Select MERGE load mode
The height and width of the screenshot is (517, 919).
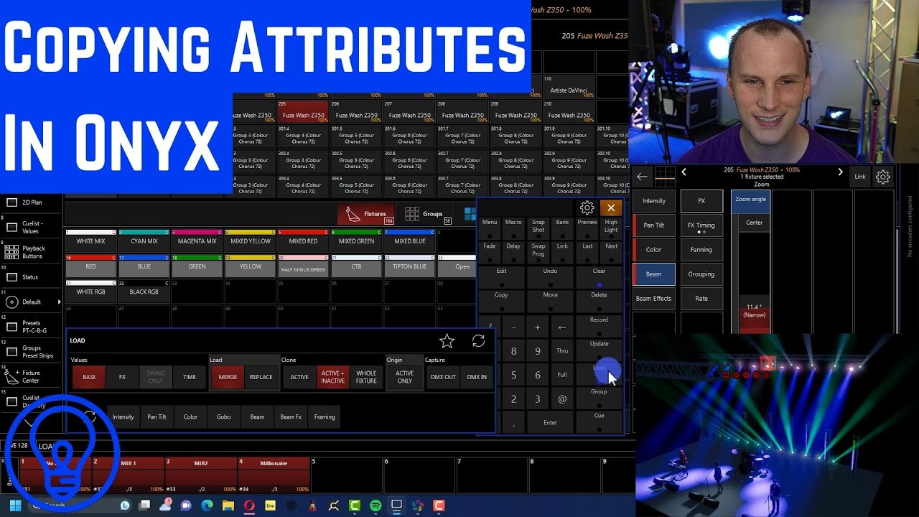click(x=228, y=377)
